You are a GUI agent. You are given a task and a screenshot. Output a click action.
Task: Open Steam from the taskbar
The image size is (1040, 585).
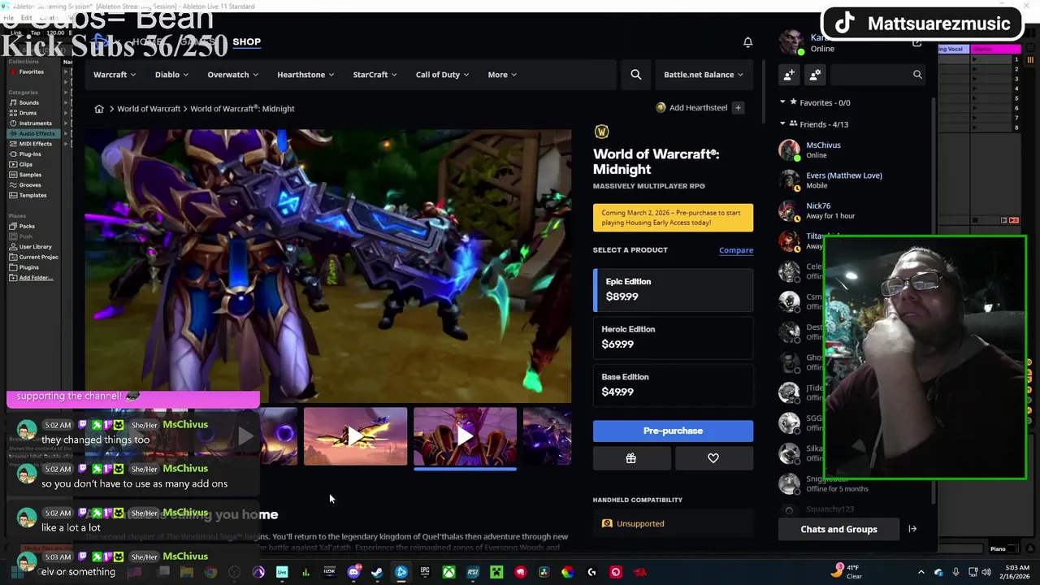coord(377,572)
